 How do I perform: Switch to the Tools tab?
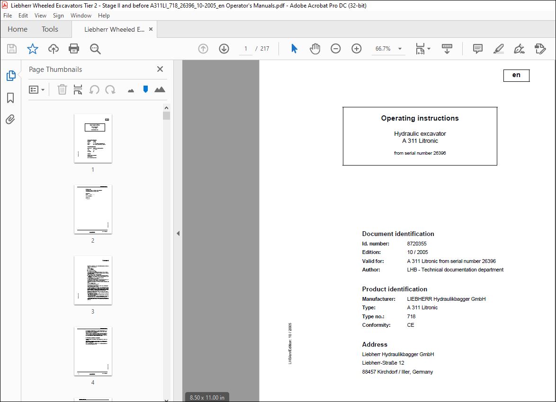coord(50,29)
